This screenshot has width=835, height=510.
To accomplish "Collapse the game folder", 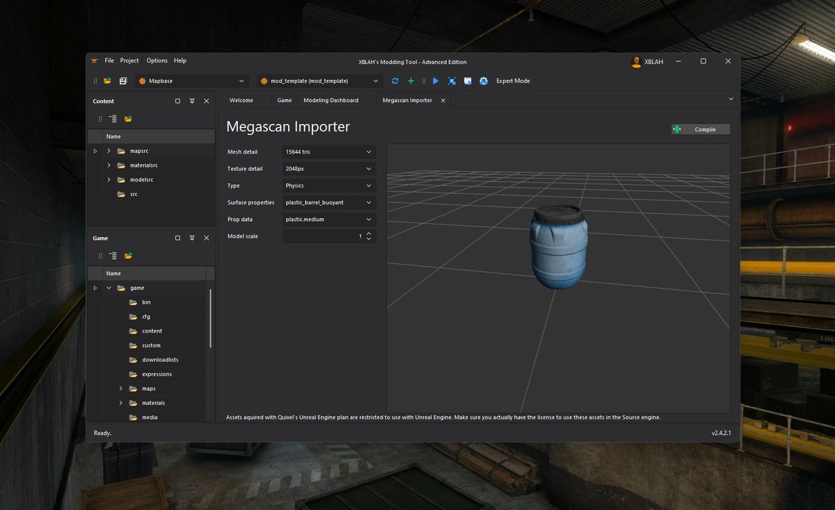I will [109, 288].
